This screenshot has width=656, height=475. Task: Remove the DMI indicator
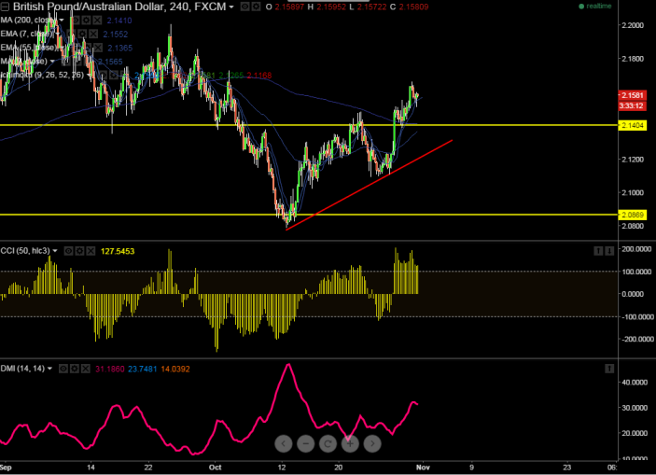coord(85,369)
